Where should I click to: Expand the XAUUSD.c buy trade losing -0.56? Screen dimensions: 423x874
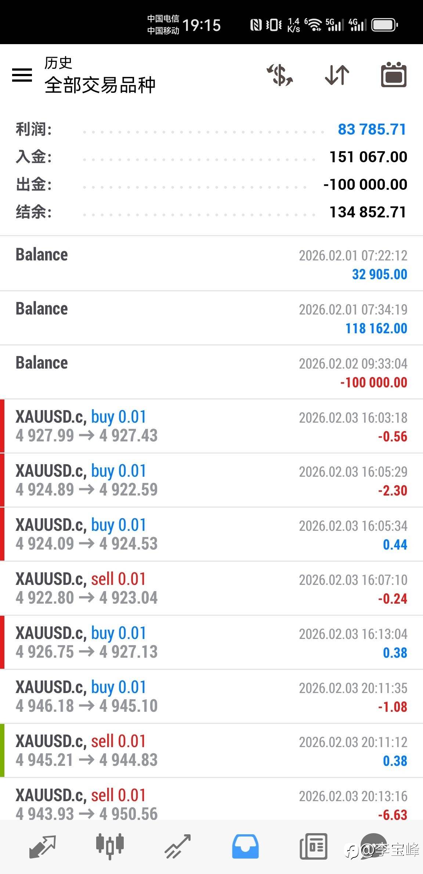point(211,426)
